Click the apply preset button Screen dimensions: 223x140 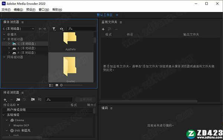pyautogui.click(x=85, y=100)
